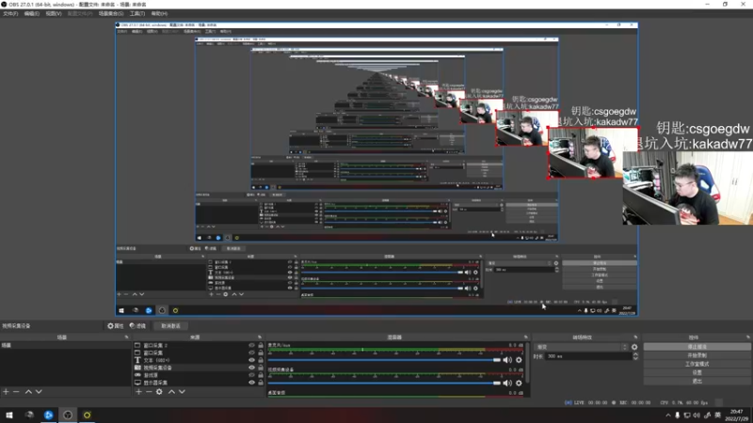Open the 滤镜 filters button
Screen dimensions: 753x423
[137, 325]
